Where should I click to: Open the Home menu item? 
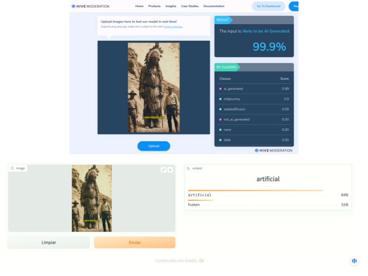tap(139, 6)
